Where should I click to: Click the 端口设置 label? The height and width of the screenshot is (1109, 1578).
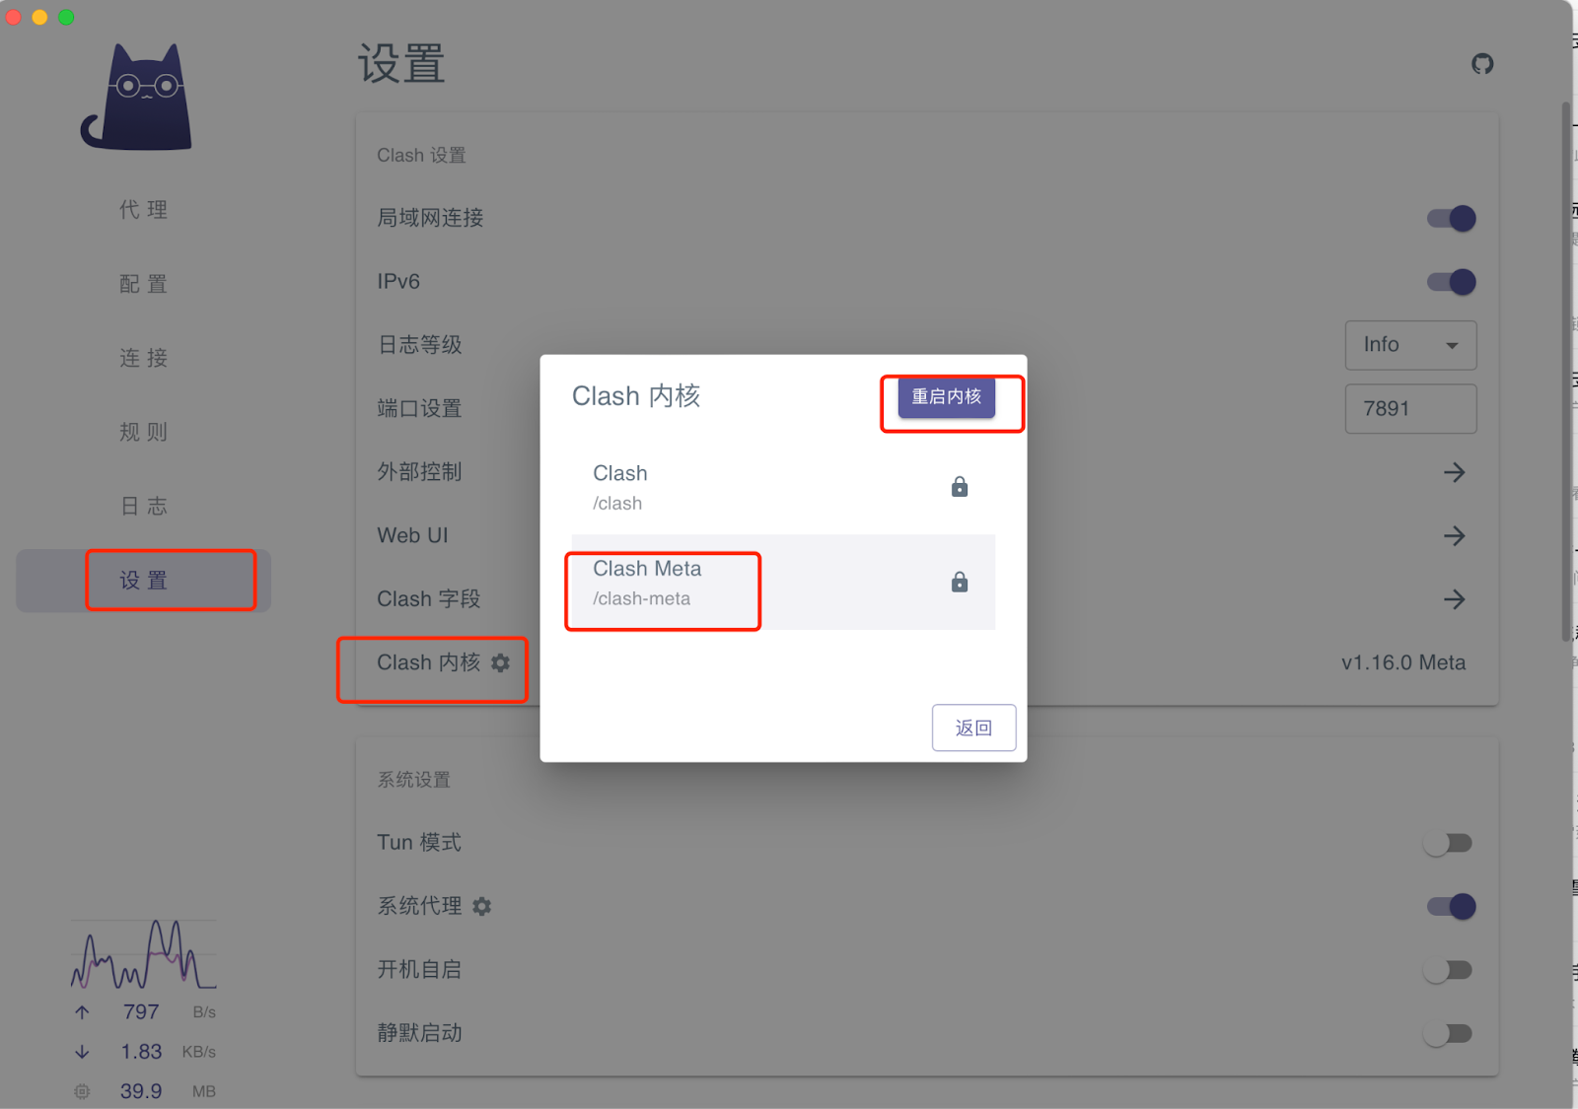tap(419, 408)
